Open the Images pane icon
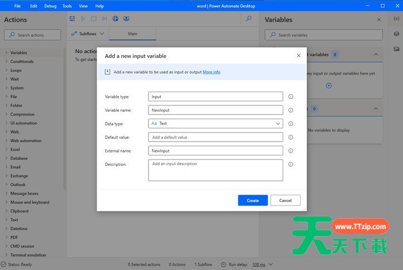Viewport: 403px width, 270px height. coord(396,48)
